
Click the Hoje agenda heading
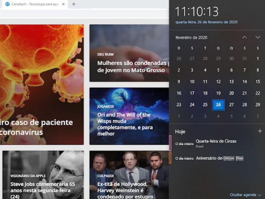tap(180, 131)
